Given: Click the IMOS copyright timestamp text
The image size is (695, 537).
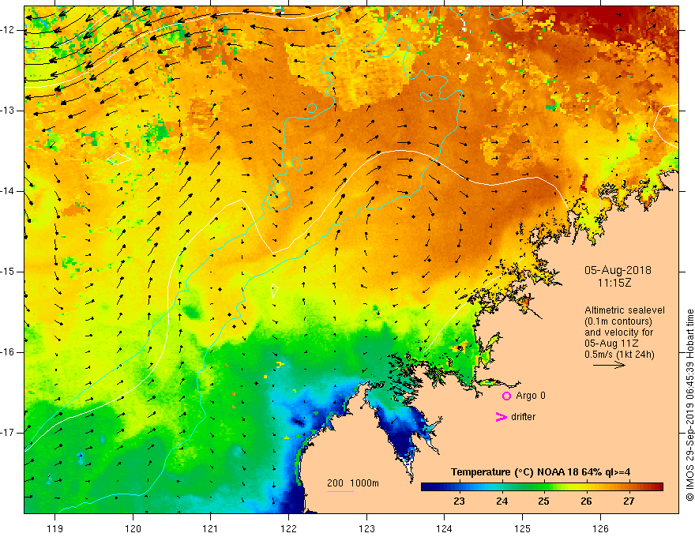Looking at the screenshot, I should pyautogui.click(x=689, y=406).
